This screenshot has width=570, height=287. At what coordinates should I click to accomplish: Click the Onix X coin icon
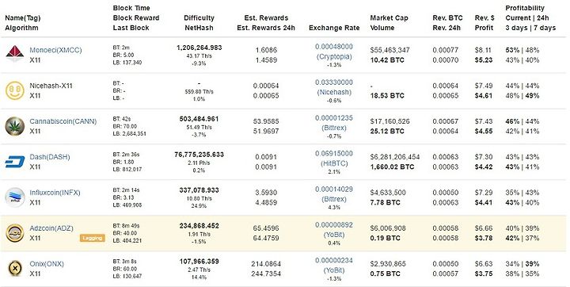click(15, 269)
